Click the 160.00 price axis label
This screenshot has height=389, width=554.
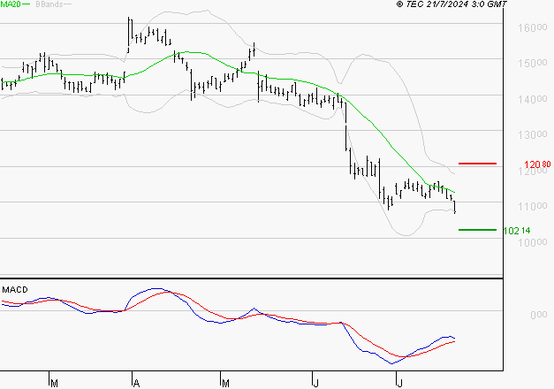(533, 27)
